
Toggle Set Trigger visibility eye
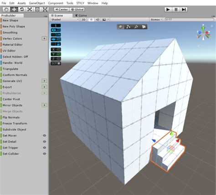pos(45,148)
